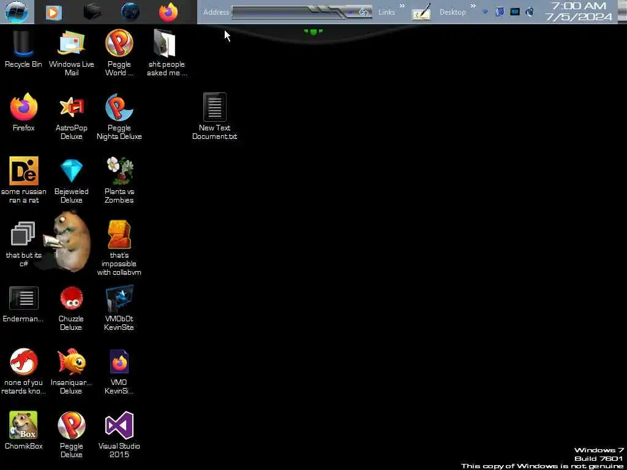This screenshot has height=470, width=627.
Task: Select New Text Document.txt file
Action: coord(215,117)
